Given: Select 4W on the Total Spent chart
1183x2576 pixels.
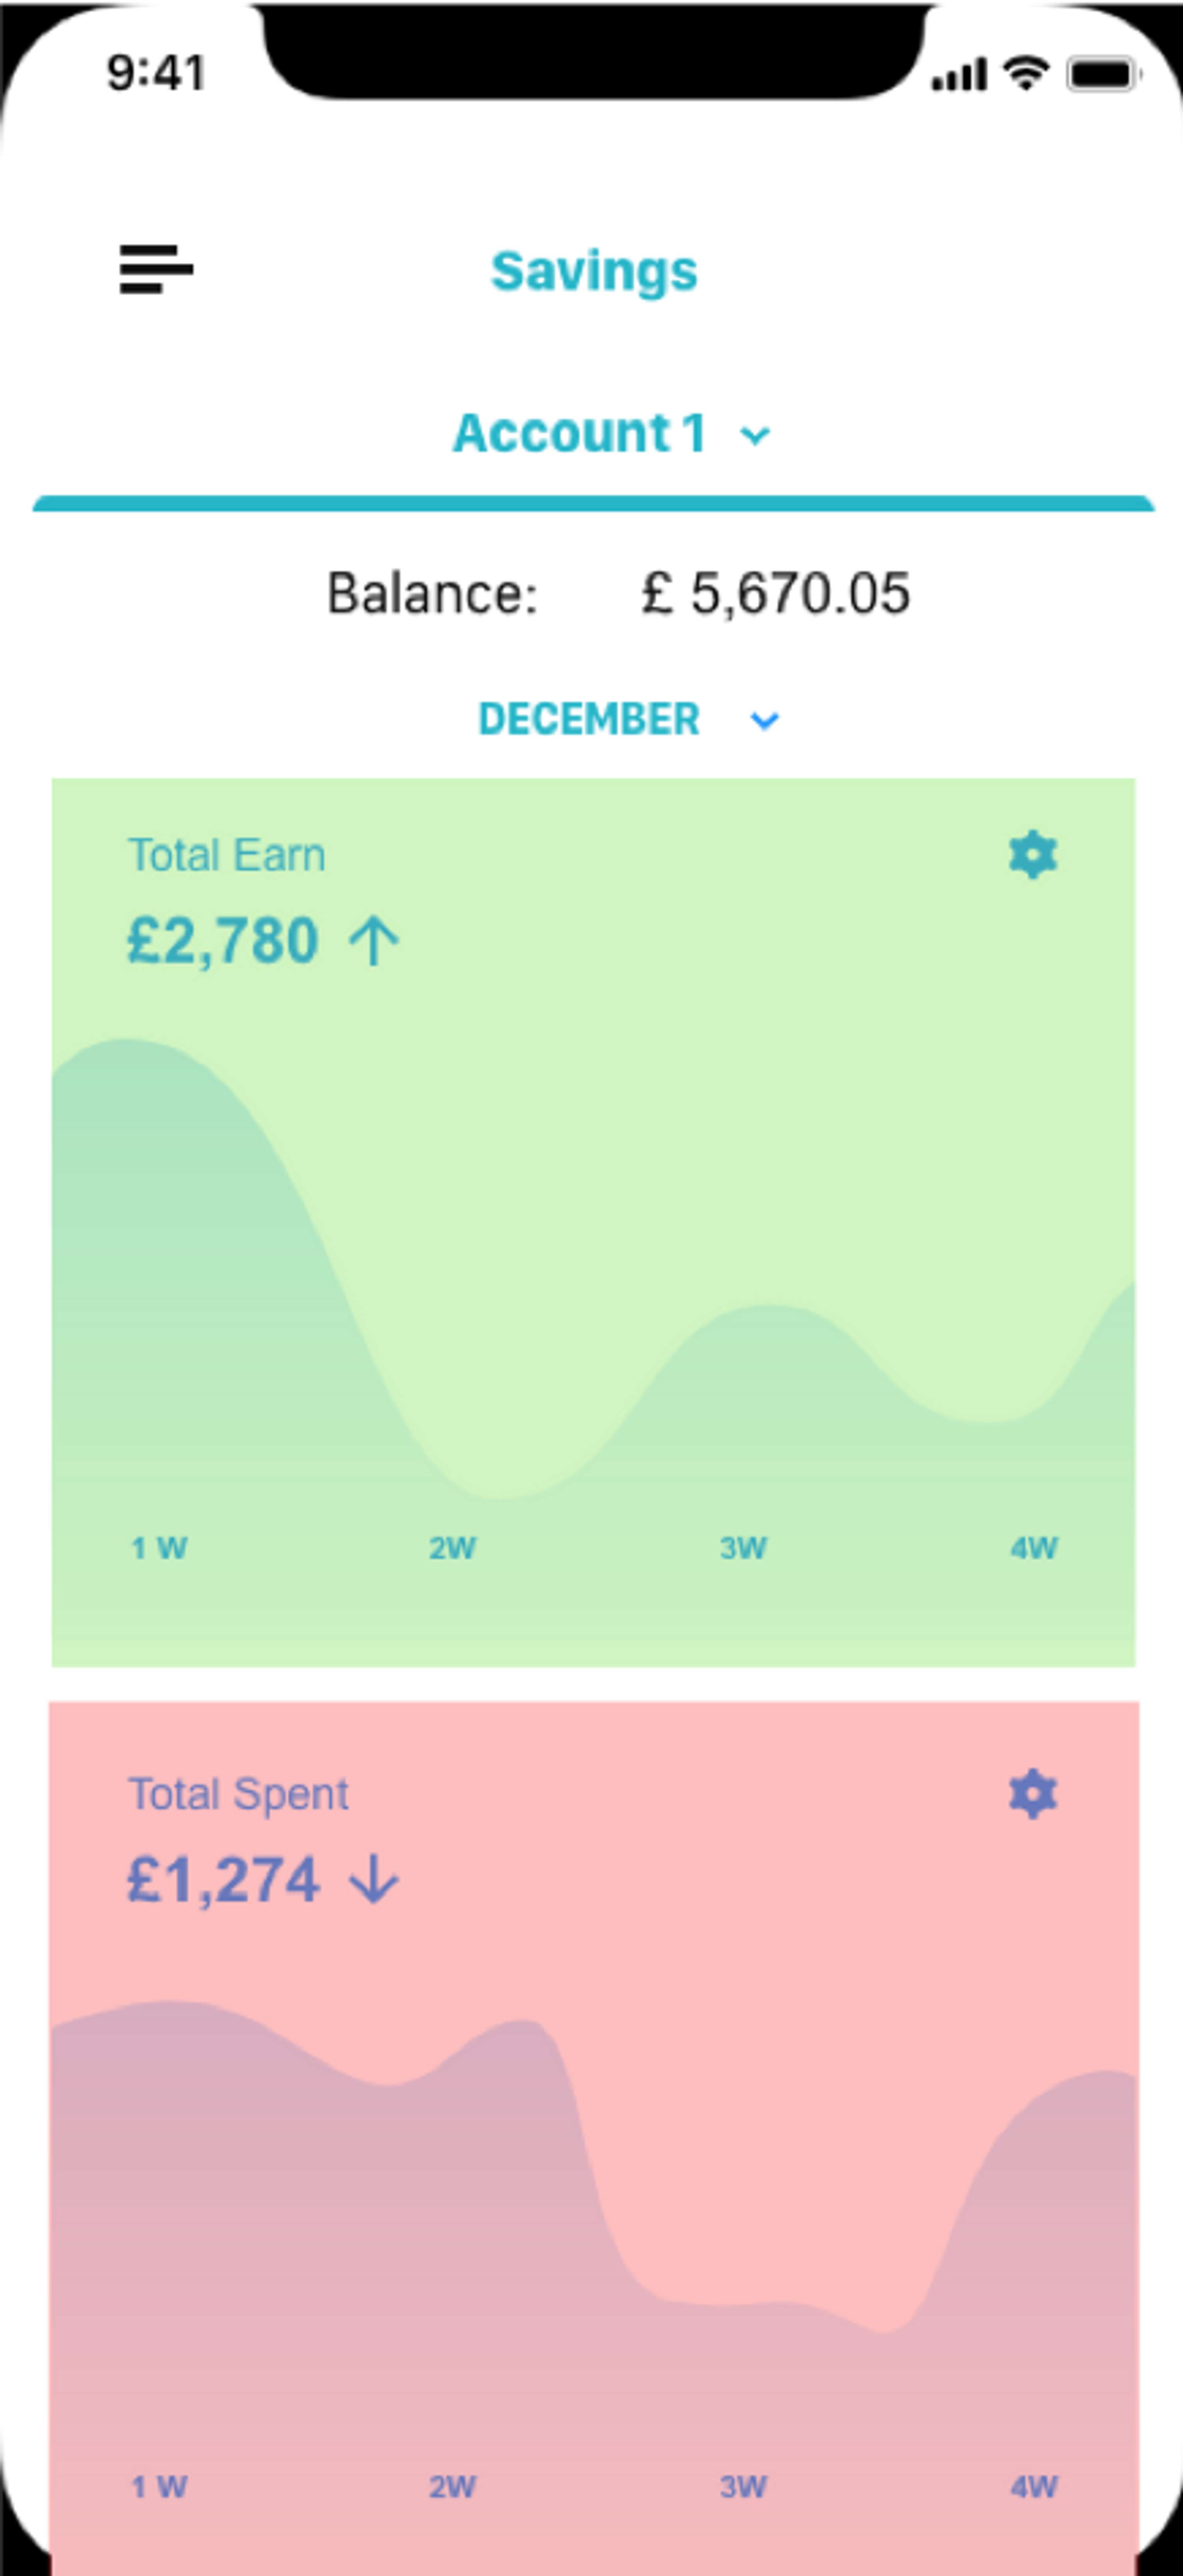Looking at the screenshot, I should (1034, 2486).
